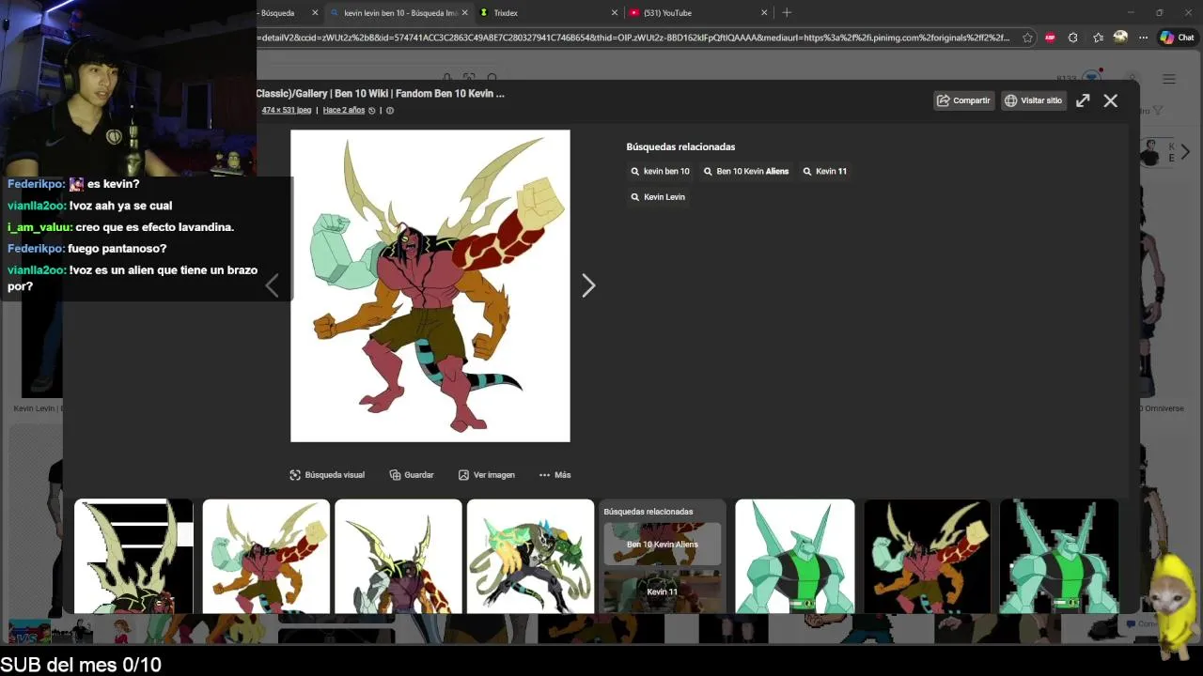The width and height of the screenshot is (1203, 676).
Task: Expand the Más options menu
Action: (555, 475)
